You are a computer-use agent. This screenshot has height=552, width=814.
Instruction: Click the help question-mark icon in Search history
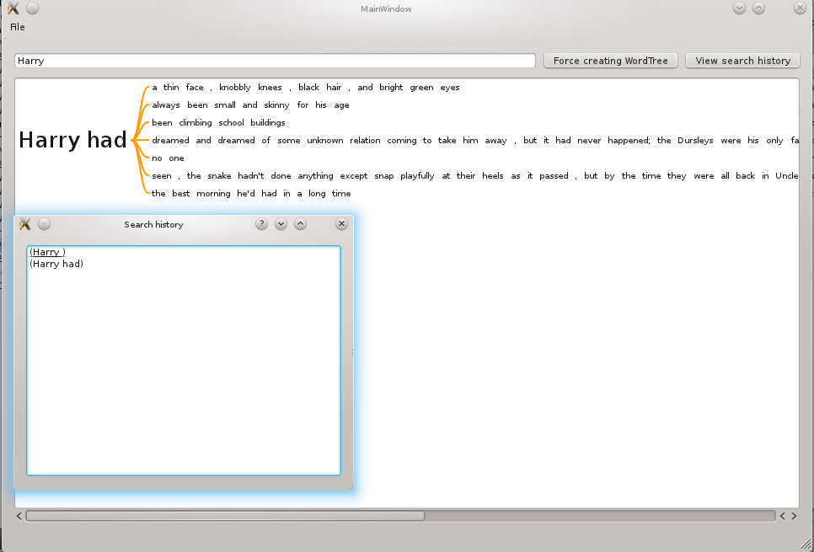[x=261, y=224]
